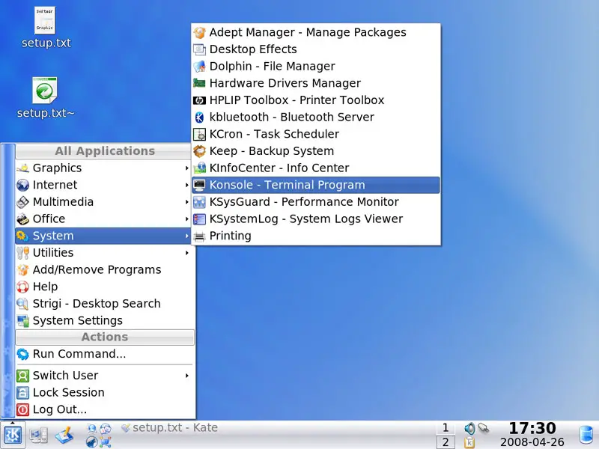
Task: Open the Klipper clipboard tray icon
Action: pyautogui.click(x=469, y=442)
